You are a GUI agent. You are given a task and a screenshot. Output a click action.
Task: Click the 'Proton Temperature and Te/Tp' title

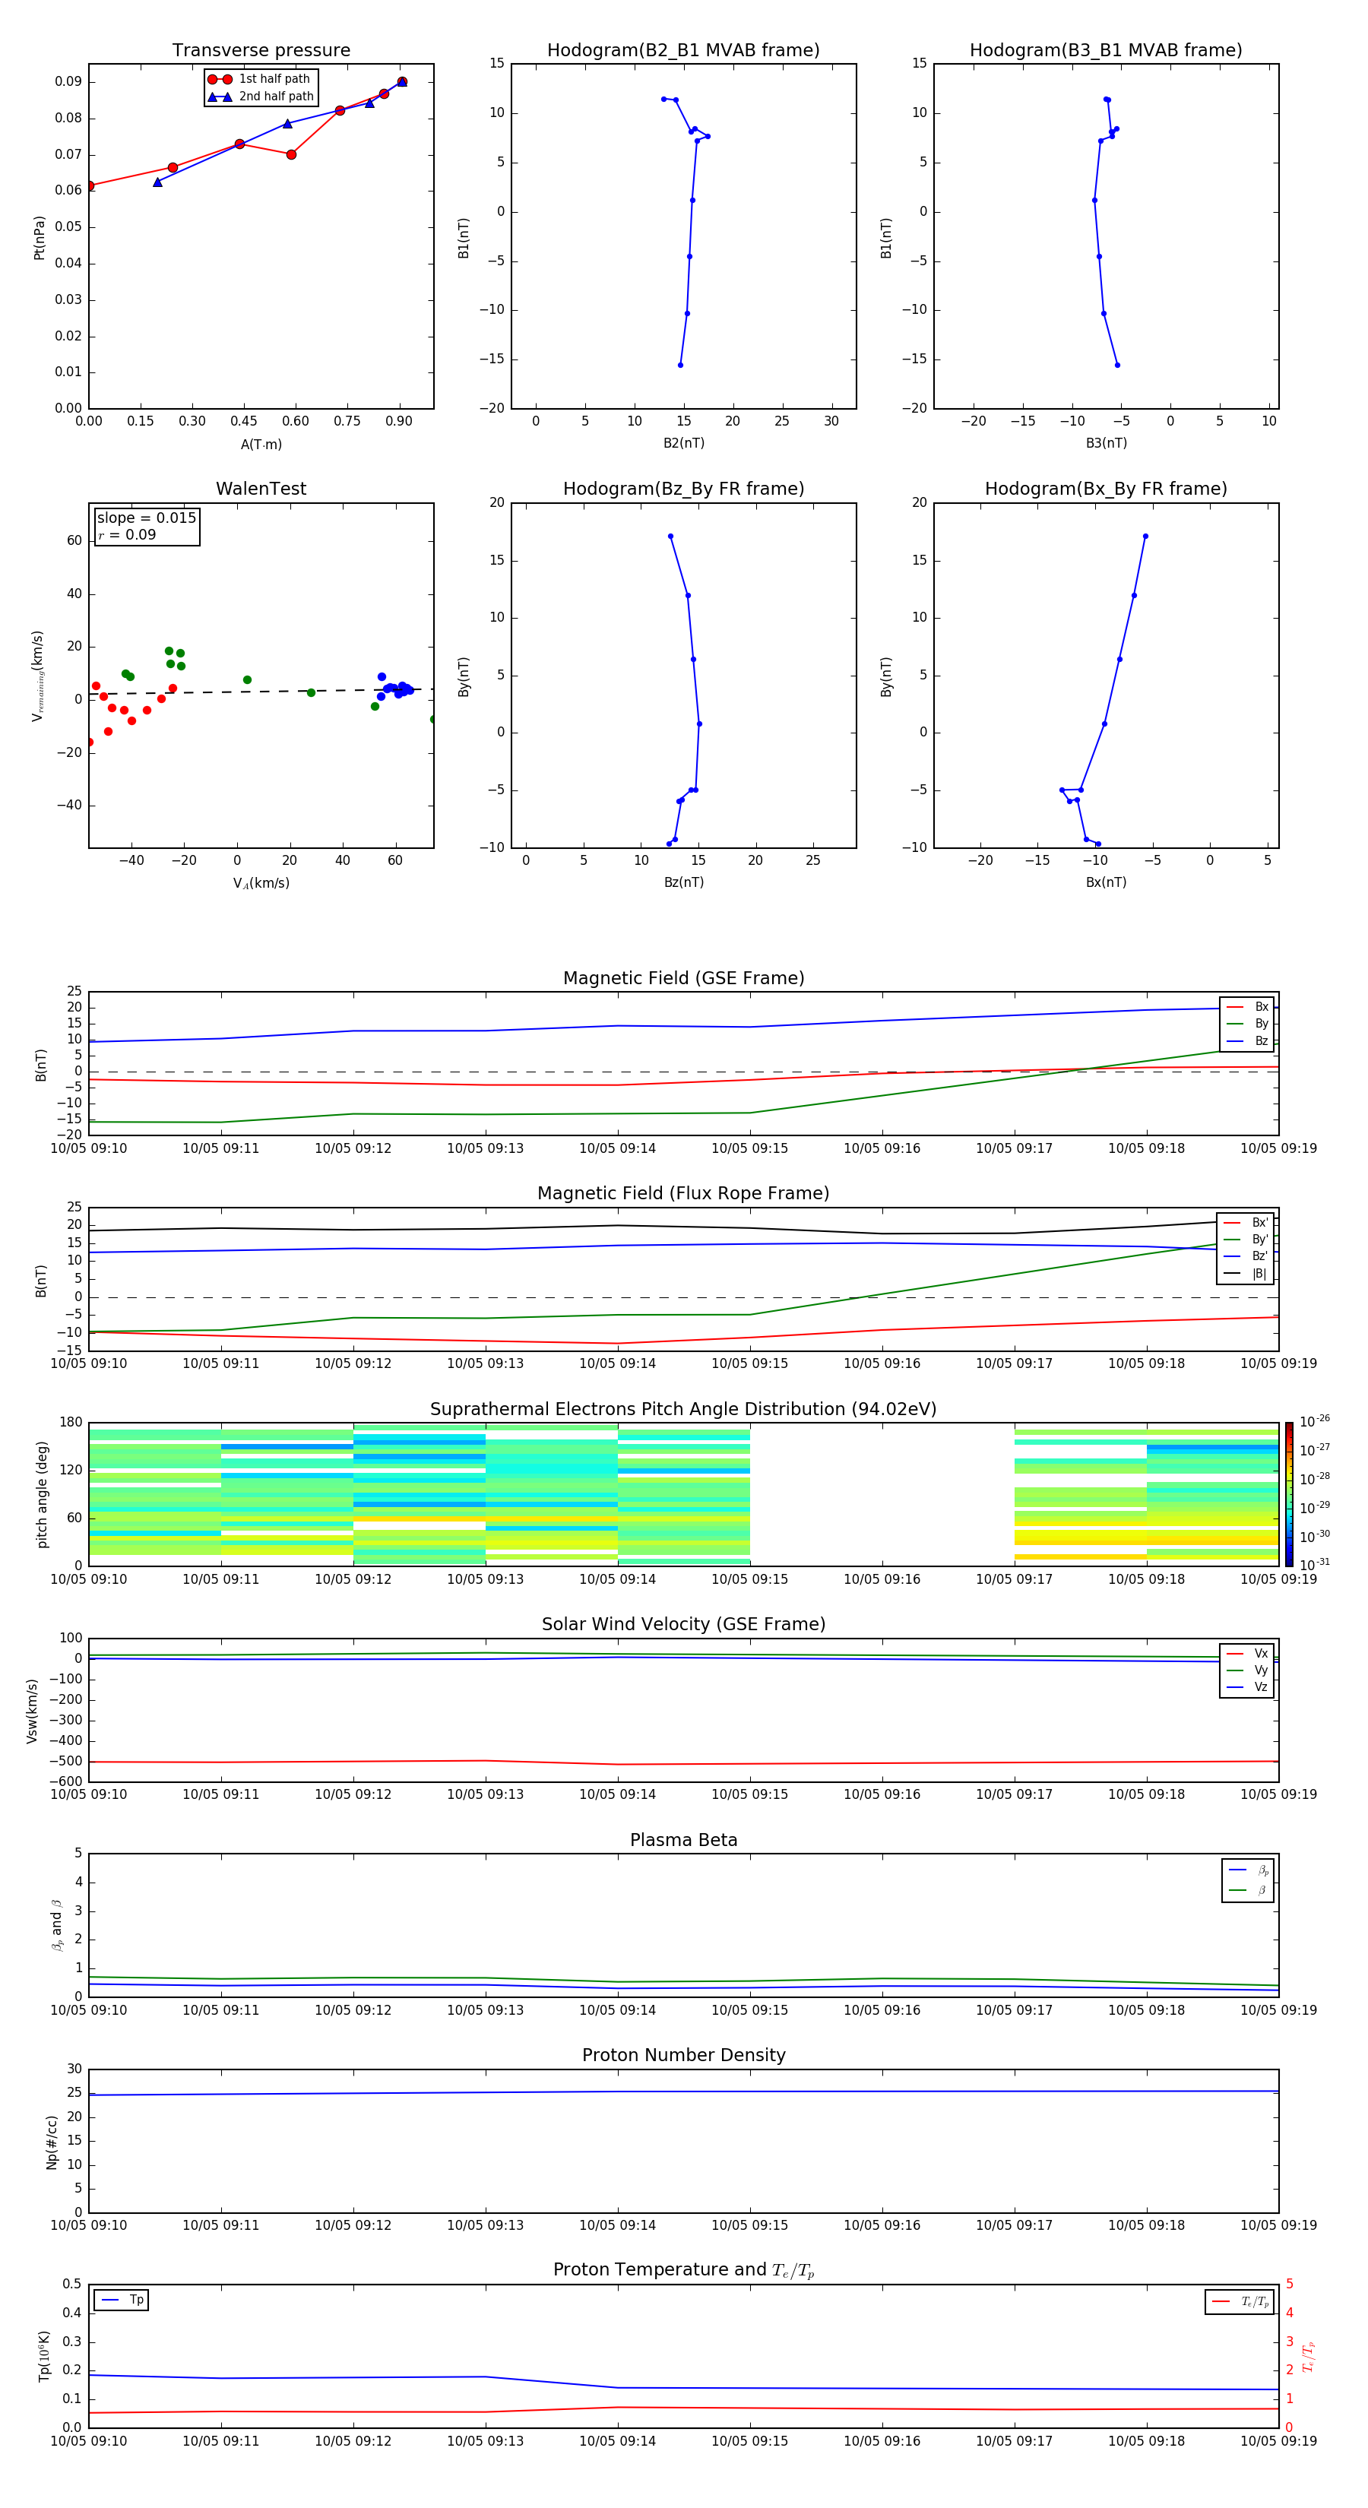(683, 2270)
